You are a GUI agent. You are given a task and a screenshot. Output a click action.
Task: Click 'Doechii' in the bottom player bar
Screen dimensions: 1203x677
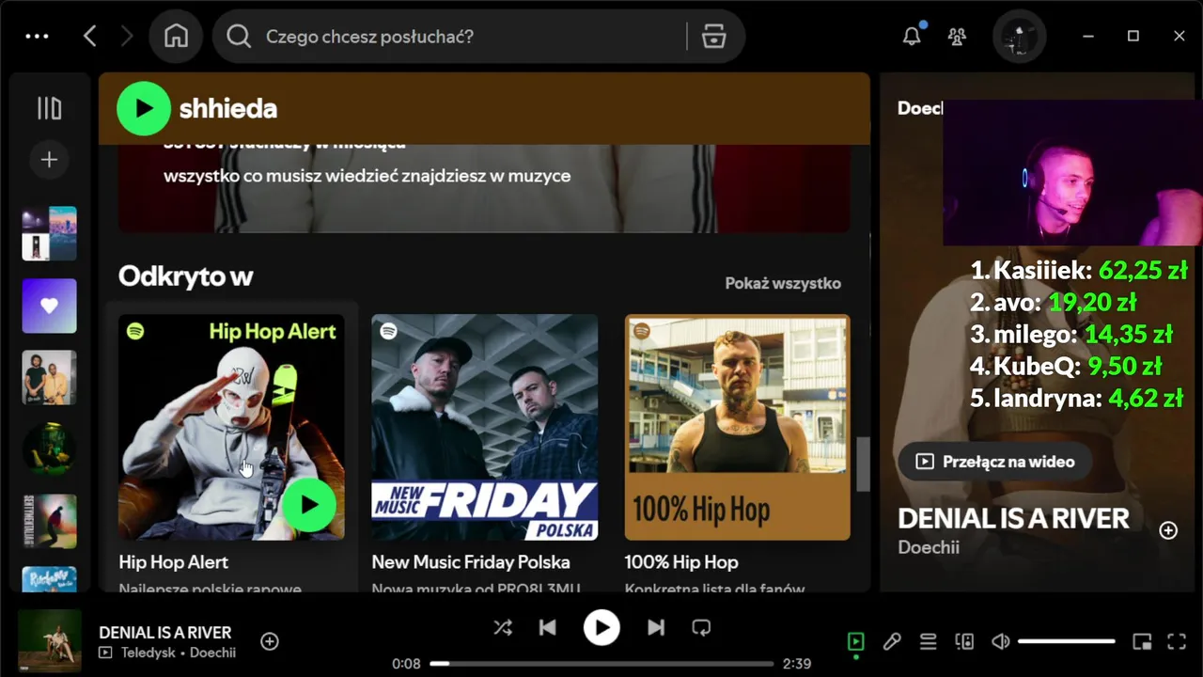point(212,653)
